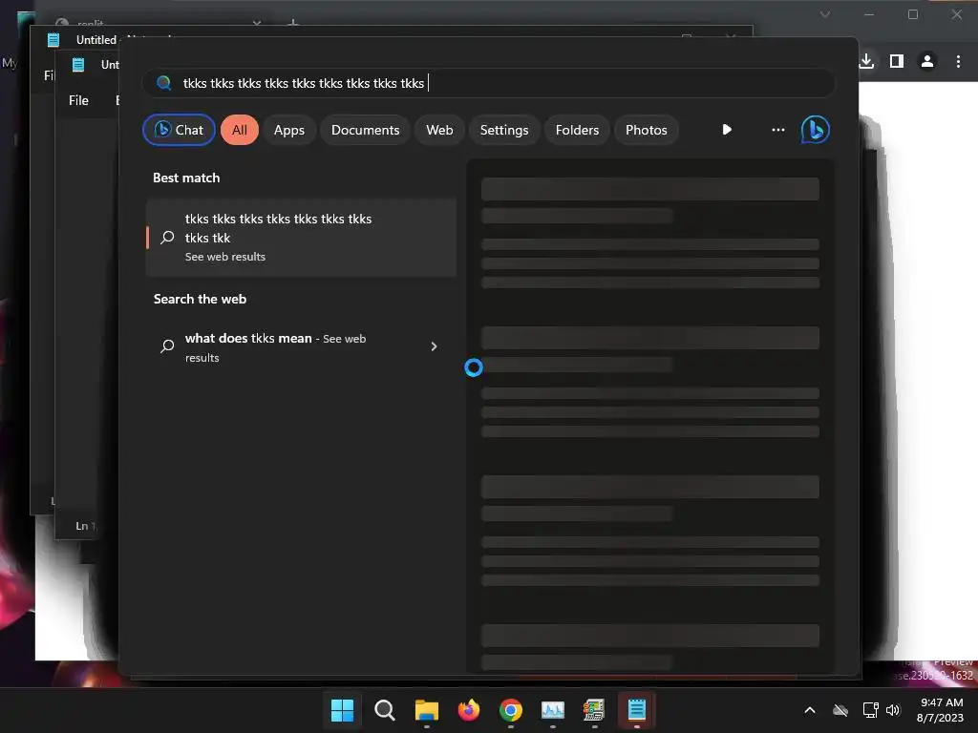The width and height of the screenshot is (978, 733).
Task: Open the network status tray icon
Action: click(870, 710)
